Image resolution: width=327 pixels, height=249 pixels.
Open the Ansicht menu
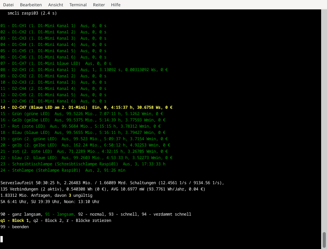click(55, 5)
